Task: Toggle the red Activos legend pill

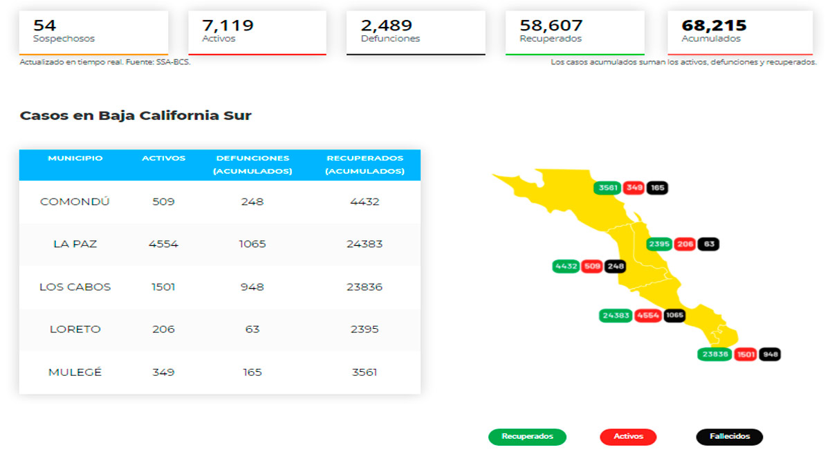Action: coord(628,437)
